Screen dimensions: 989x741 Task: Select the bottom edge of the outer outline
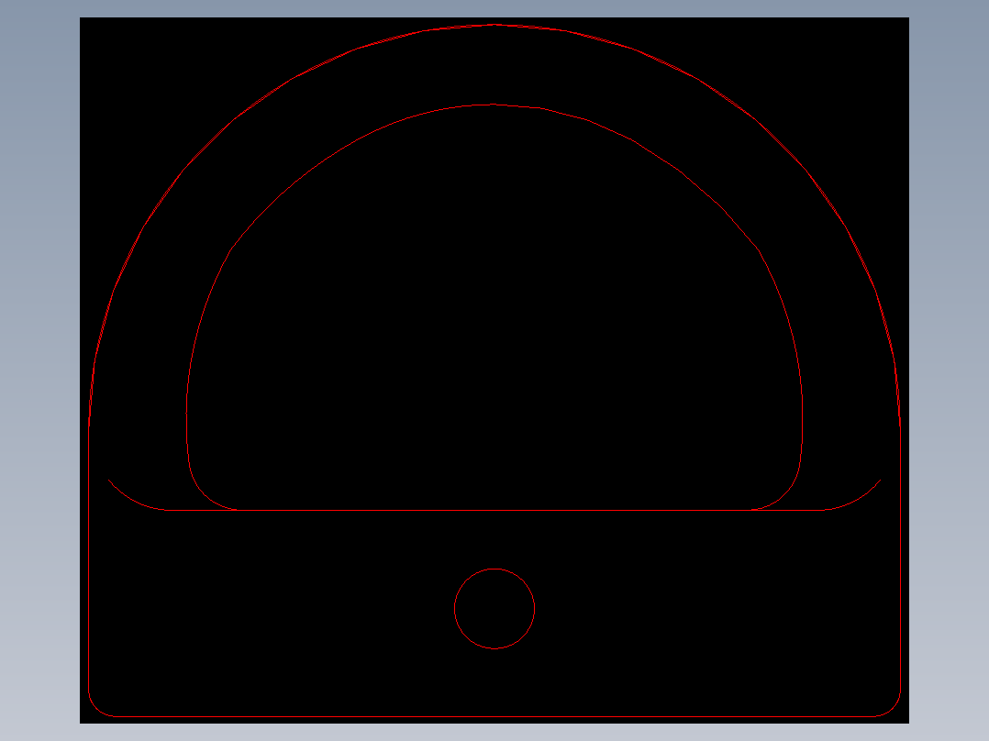click(x=494, y=716)
